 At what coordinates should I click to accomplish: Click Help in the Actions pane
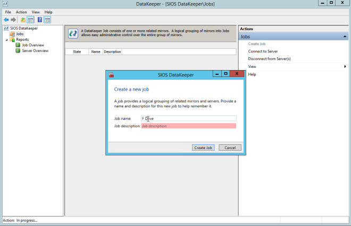point(252,75)
